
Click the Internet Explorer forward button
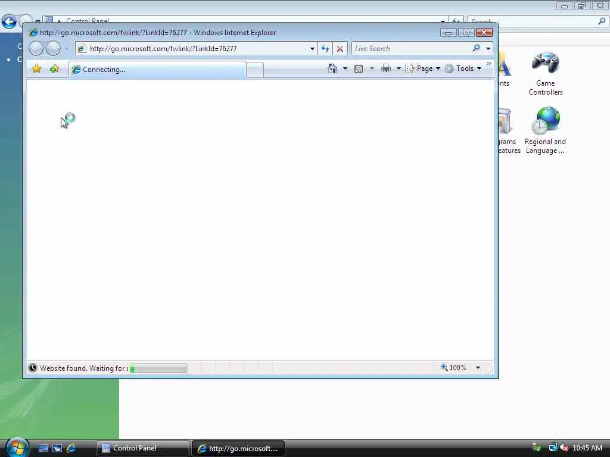(x=53, y=49)
